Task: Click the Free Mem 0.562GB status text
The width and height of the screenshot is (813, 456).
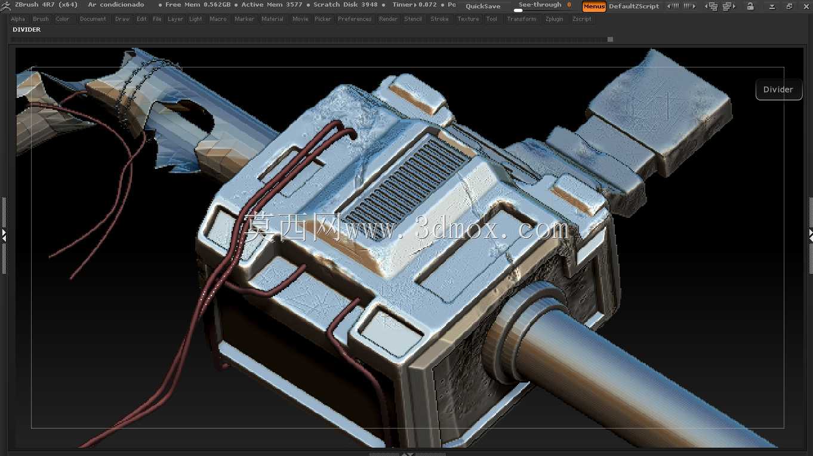Action: pos(198,5)
